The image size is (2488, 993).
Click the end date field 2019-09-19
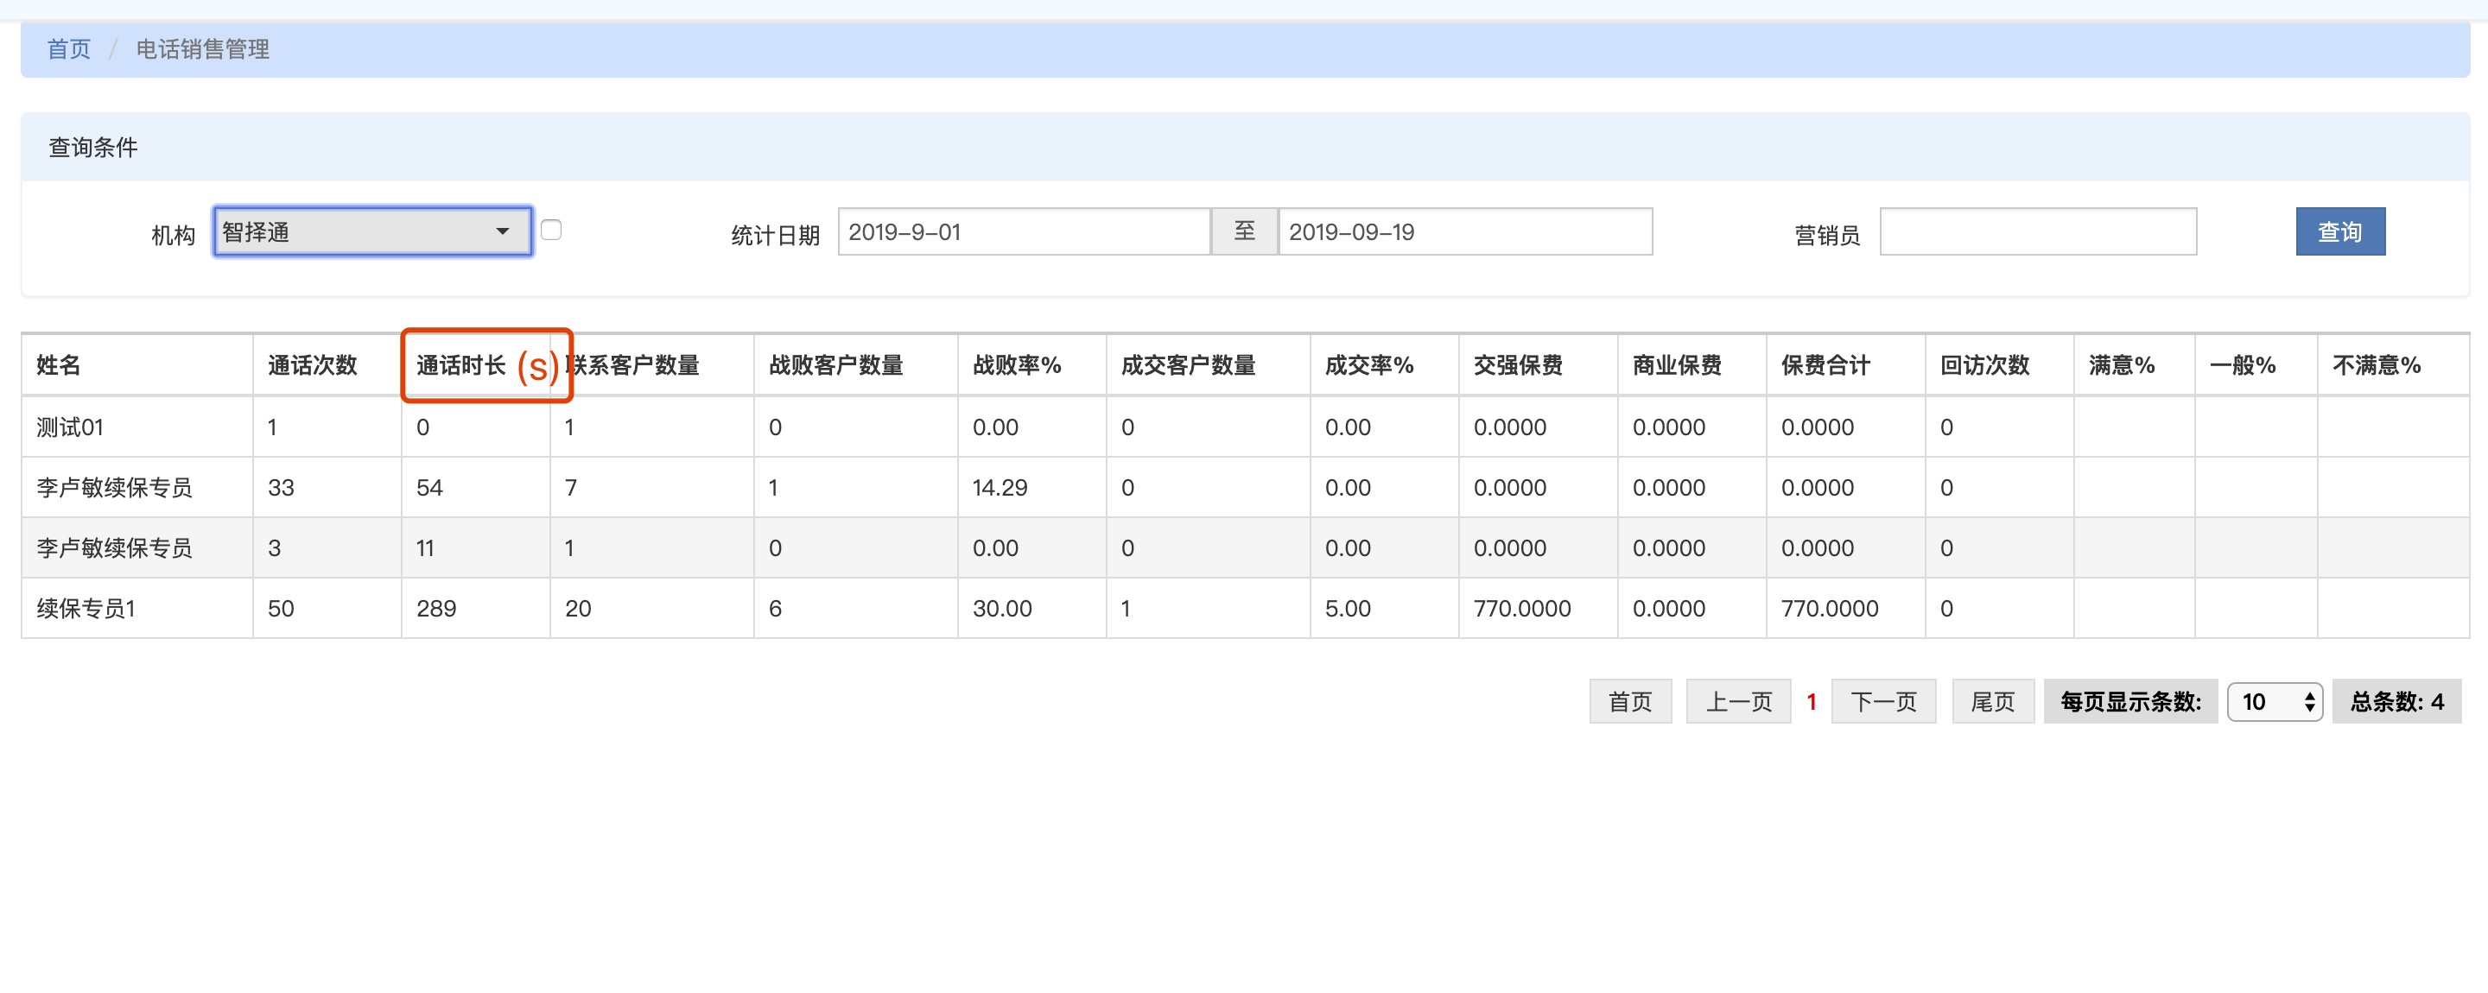[x=1464, y=231]
